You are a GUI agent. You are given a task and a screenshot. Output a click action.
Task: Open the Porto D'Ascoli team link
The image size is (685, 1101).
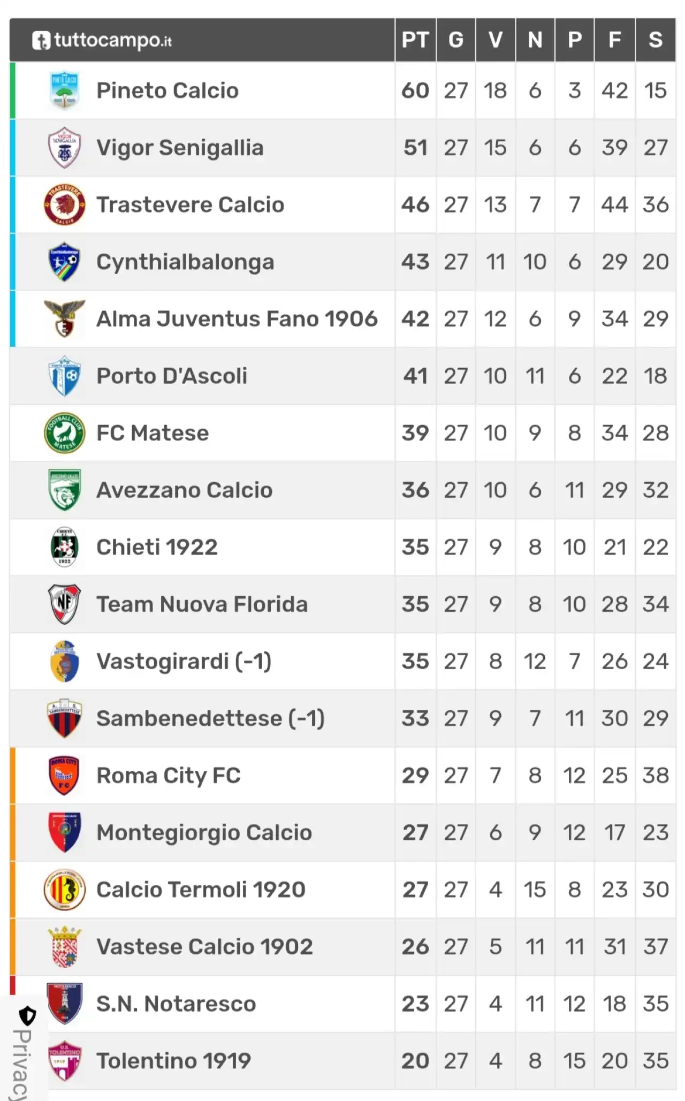(x=172, y=376)
